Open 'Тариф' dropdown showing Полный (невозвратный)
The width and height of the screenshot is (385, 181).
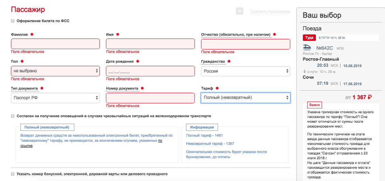click(x=246, y=97)
